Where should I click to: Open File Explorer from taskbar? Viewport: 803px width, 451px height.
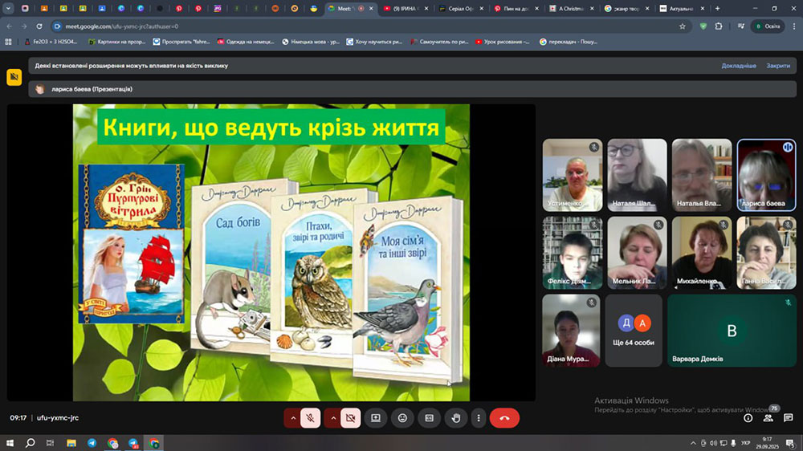71,443
